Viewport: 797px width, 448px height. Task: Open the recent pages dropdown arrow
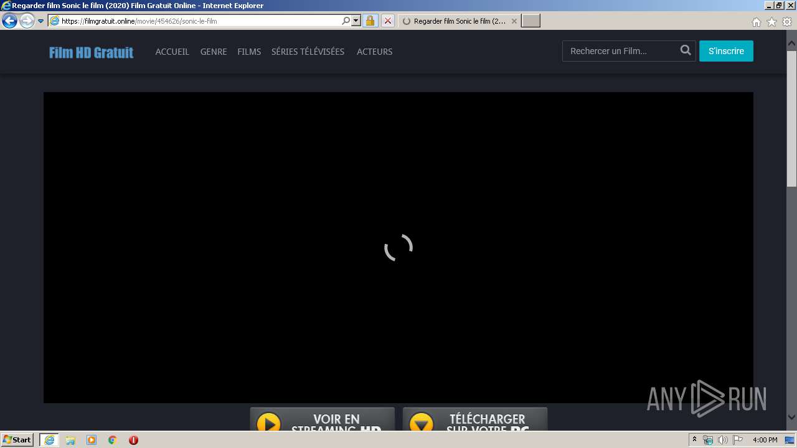pyautogui.click(x=41, y=21)
